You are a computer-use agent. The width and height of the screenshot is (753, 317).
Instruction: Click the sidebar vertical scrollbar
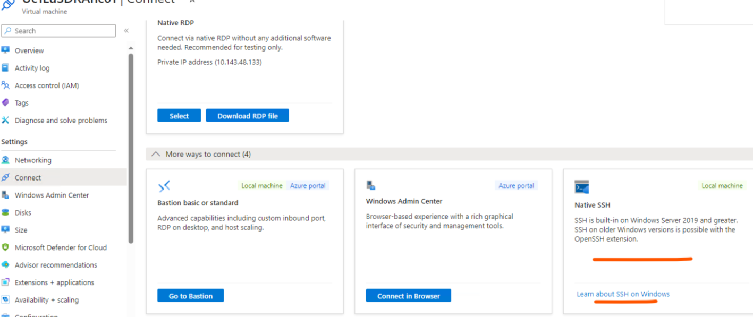tap(131, 149)
